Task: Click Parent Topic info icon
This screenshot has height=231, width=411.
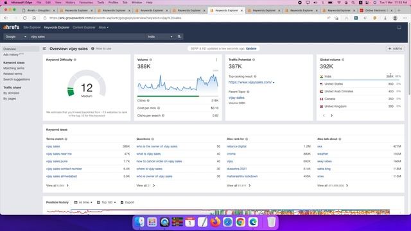Action: click(x=248, y=92)
